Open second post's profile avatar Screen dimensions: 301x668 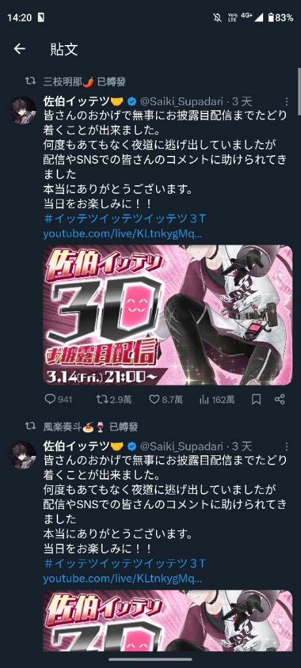click(23, 455)
